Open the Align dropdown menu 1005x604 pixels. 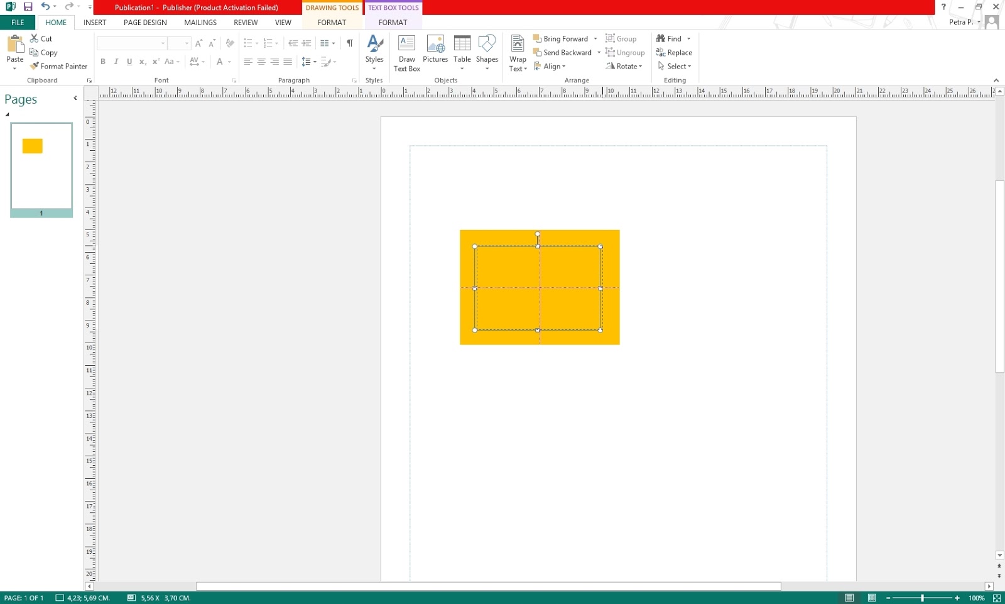(x=550, y=66)
